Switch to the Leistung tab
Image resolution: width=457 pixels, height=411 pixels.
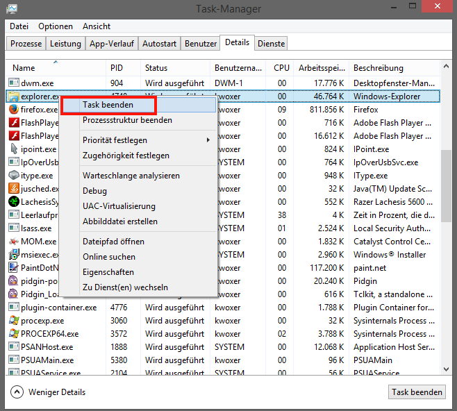point(66,43)
